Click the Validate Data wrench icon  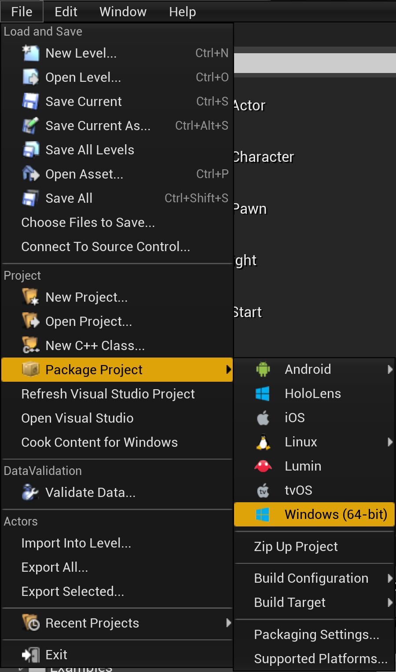(30, 492)
